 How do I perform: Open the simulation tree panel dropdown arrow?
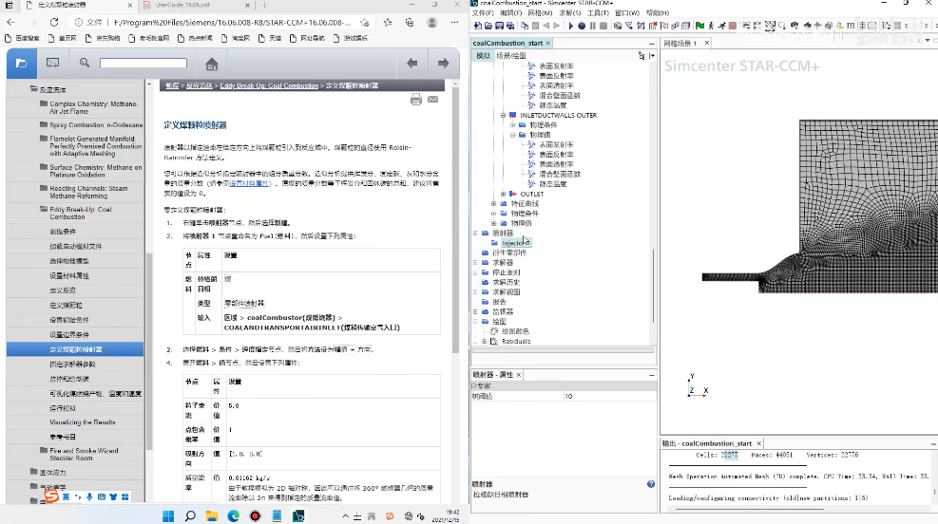[x=651, y=56]
